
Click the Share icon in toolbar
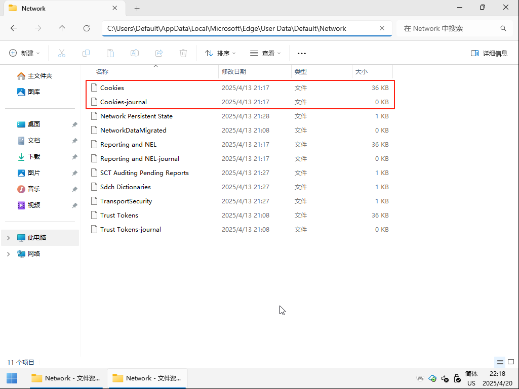click(159, 53)
